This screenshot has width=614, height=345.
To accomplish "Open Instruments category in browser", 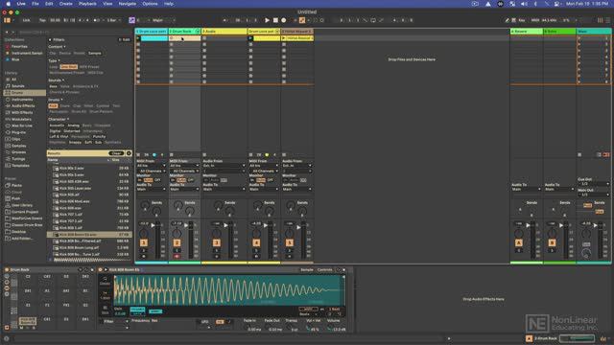I will pyautogui.click(x=22, y=100).
